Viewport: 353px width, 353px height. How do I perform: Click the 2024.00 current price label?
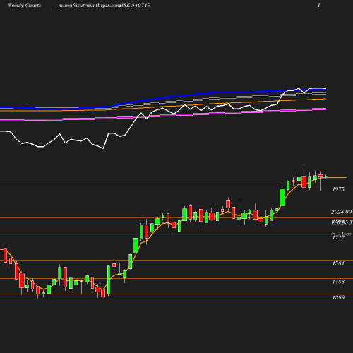341,212
